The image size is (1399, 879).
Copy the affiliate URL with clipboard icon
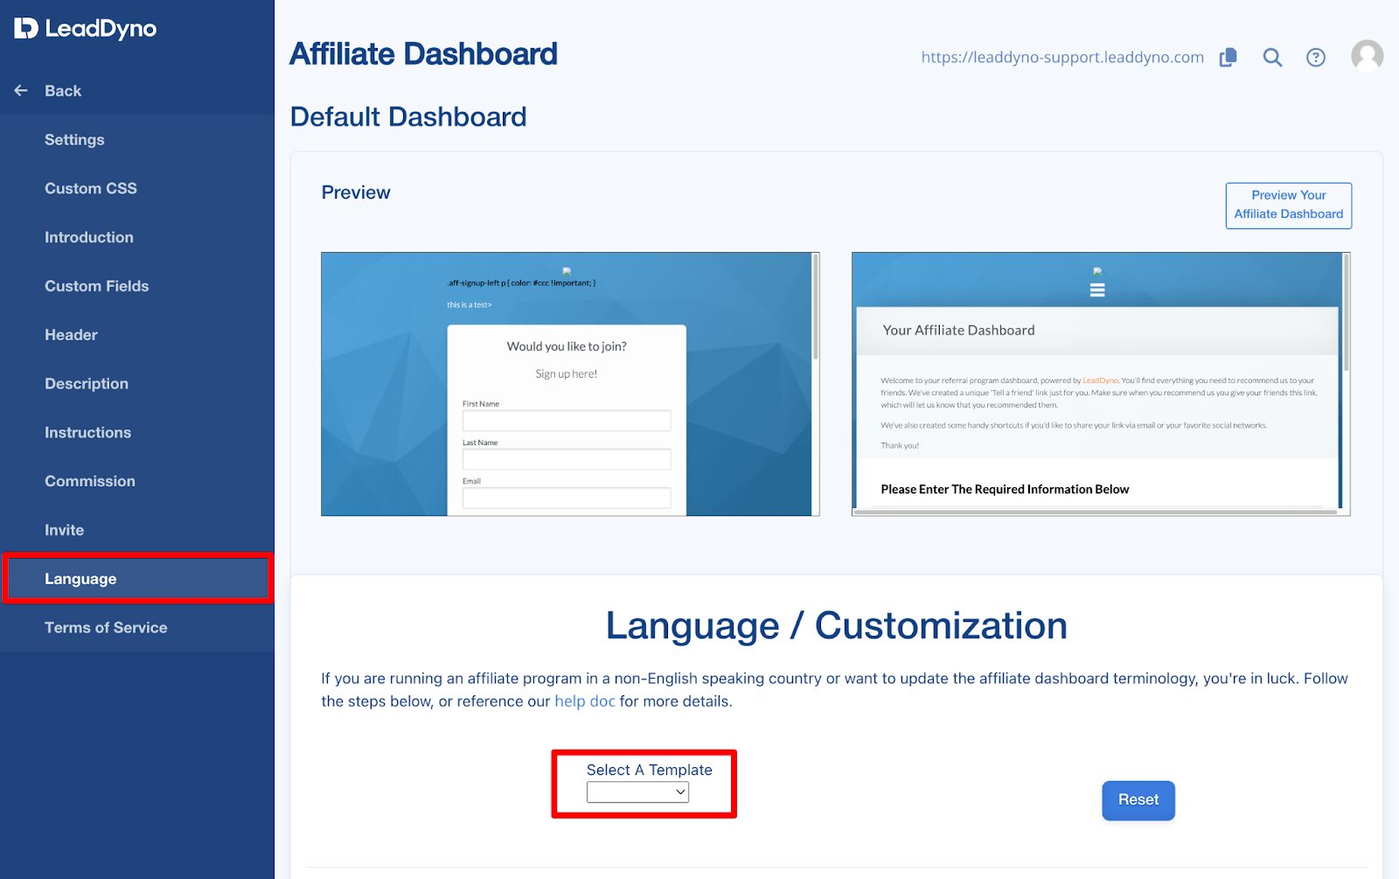(1228, 57)
